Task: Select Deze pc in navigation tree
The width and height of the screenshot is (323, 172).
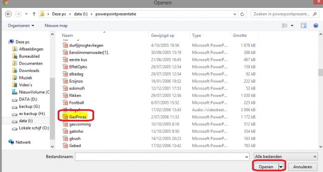Action: click(x=23, y=42)
